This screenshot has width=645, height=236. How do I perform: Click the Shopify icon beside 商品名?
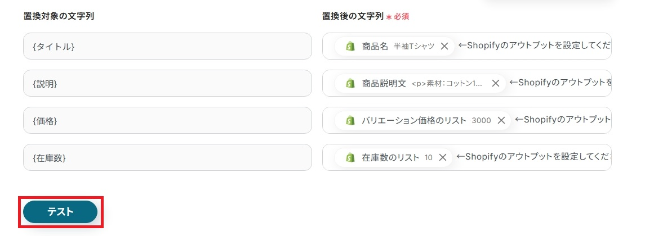click(350, 46)
